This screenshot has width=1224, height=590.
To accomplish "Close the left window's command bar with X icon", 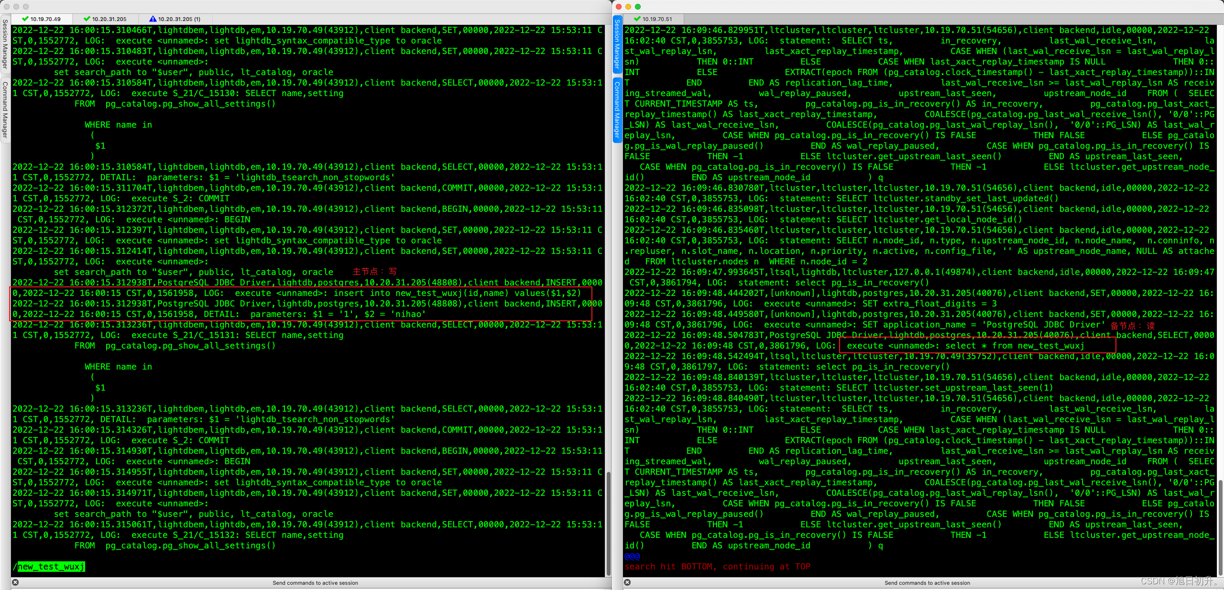I will [15, 582].
